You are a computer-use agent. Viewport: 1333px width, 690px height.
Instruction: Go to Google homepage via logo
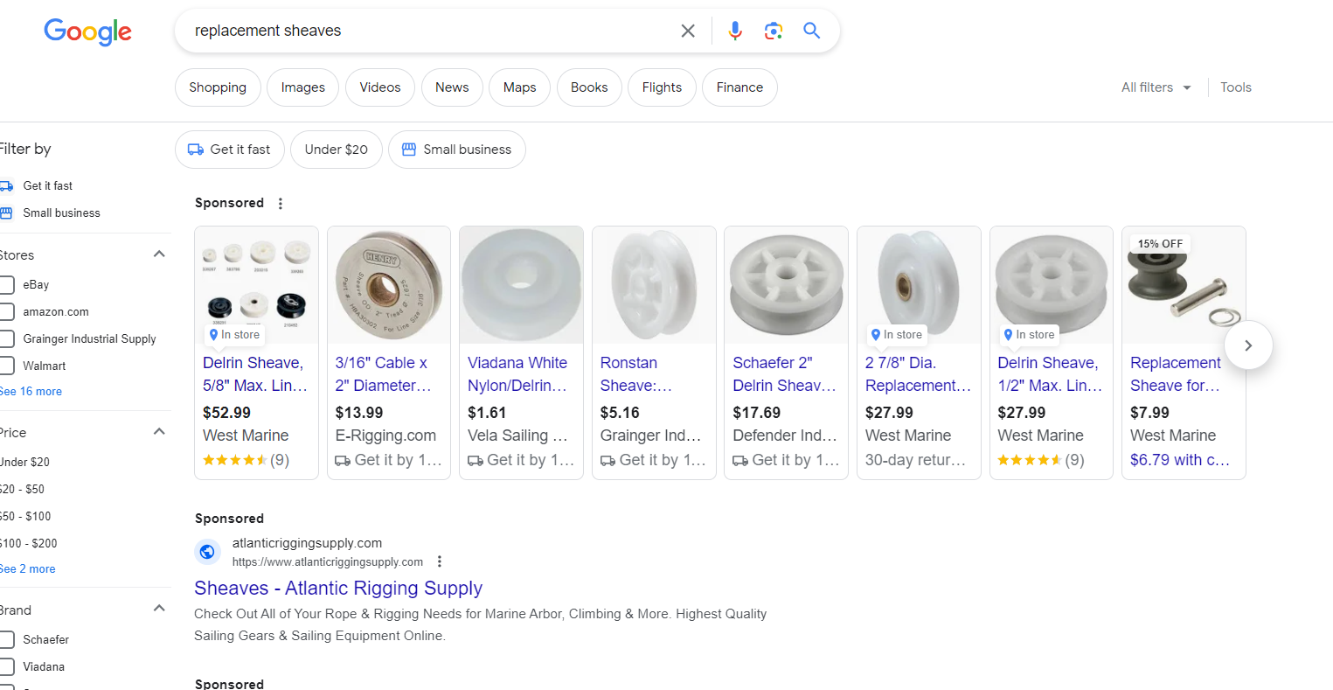coord(88,31)
